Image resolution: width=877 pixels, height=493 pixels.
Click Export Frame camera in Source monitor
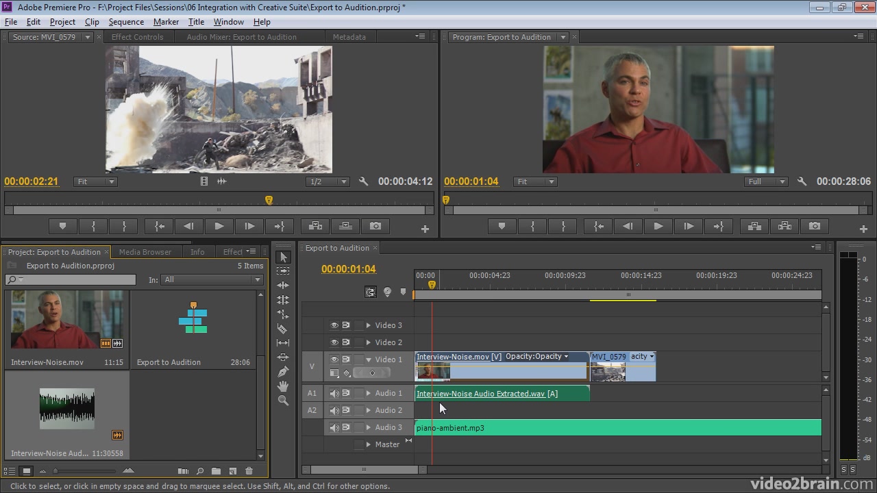tap(375, 226)
